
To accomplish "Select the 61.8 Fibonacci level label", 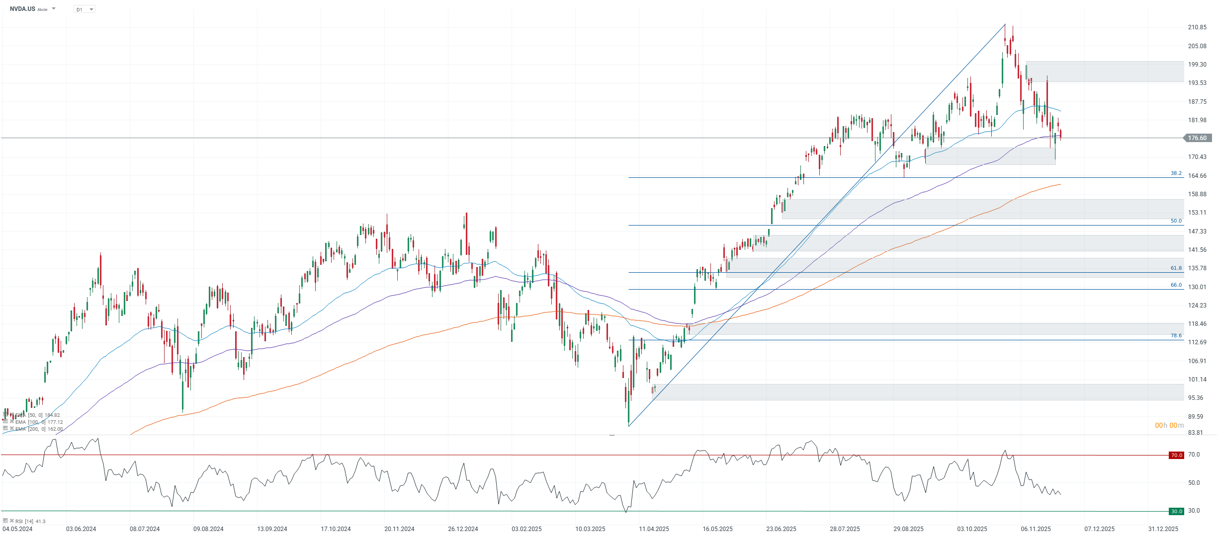I will pos(1176,268).
